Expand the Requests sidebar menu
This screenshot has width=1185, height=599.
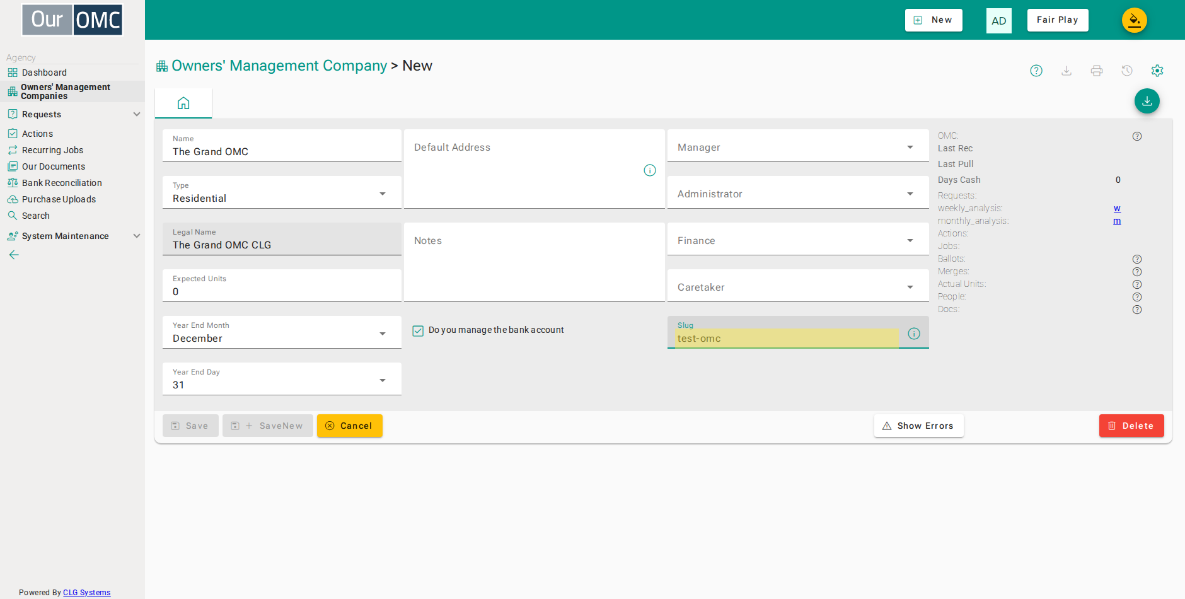coord(72,114)
